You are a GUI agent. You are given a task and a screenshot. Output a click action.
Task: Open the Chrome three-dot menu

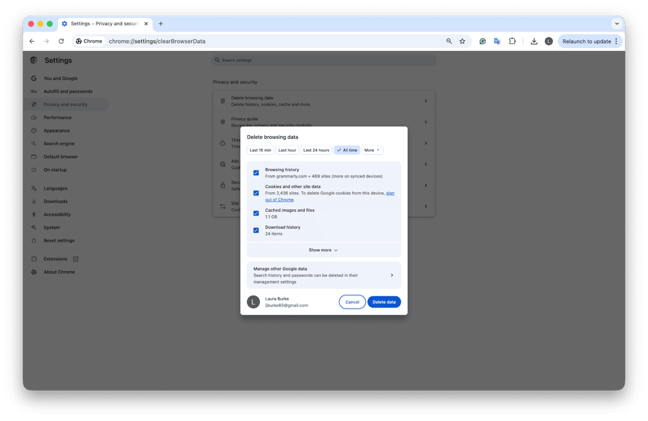coord(617,41)
